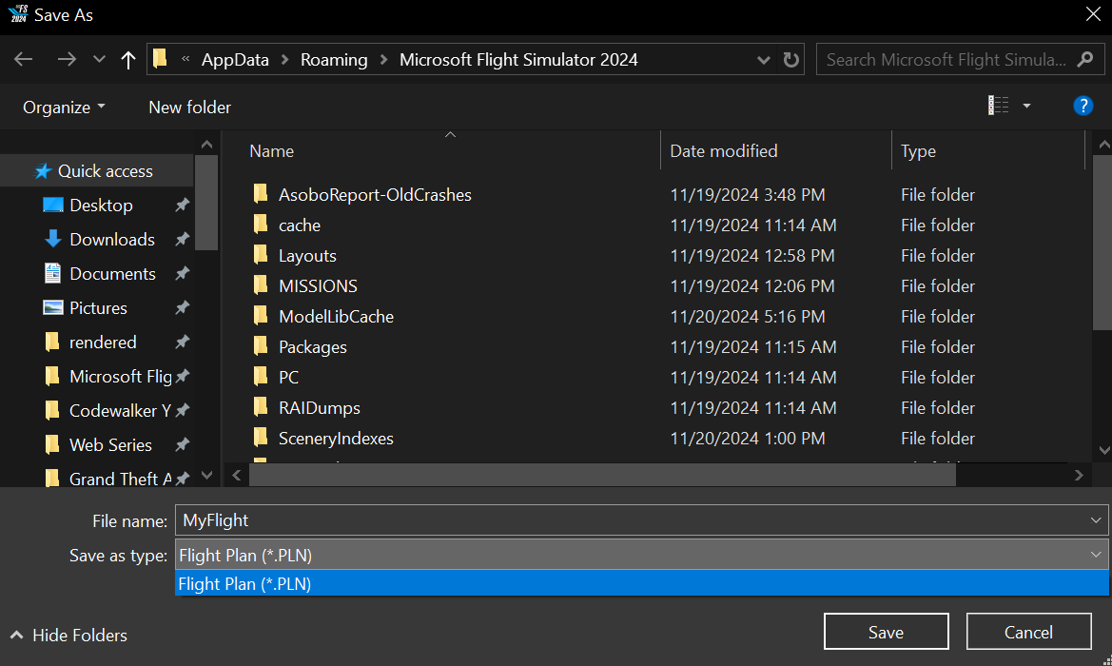The width and height of the screenshot is (1112, 666).
Task: Select the AsoboReport-OldCrashes folder
Action: 375,194
